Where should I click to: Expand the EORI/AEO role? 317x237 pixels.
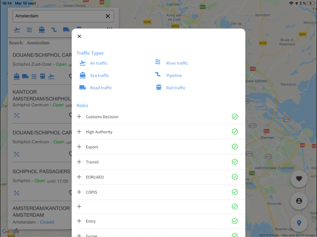[x=79, y=177]
